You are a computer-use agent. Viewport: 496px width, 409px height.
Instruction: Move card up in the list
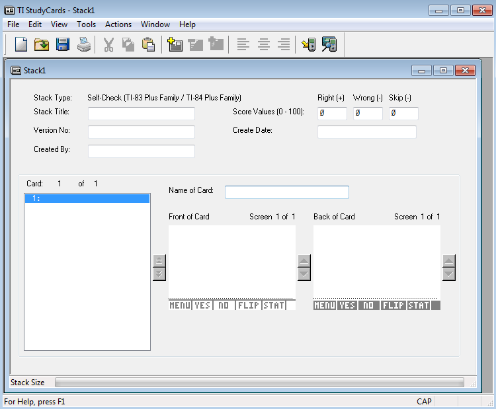pyautogui.click(x=159, y=261)
